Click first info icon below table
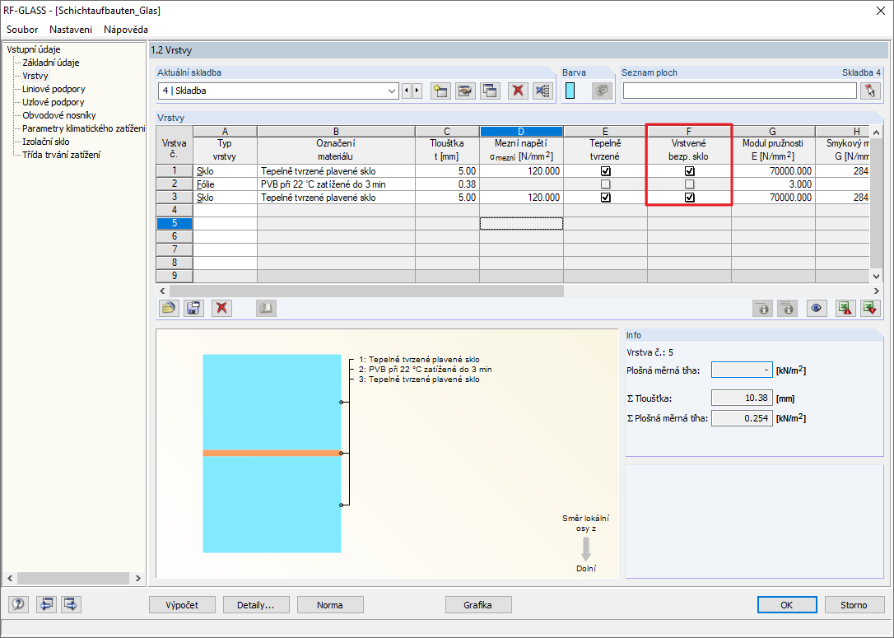This screenshot has height=638, width=894. point(762,309)
